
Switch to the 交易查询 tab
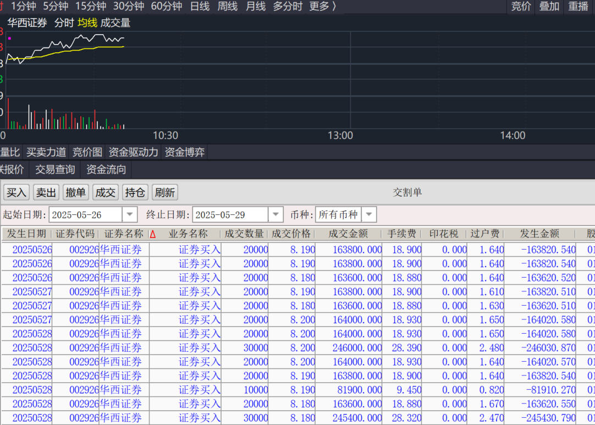[55, 169]
